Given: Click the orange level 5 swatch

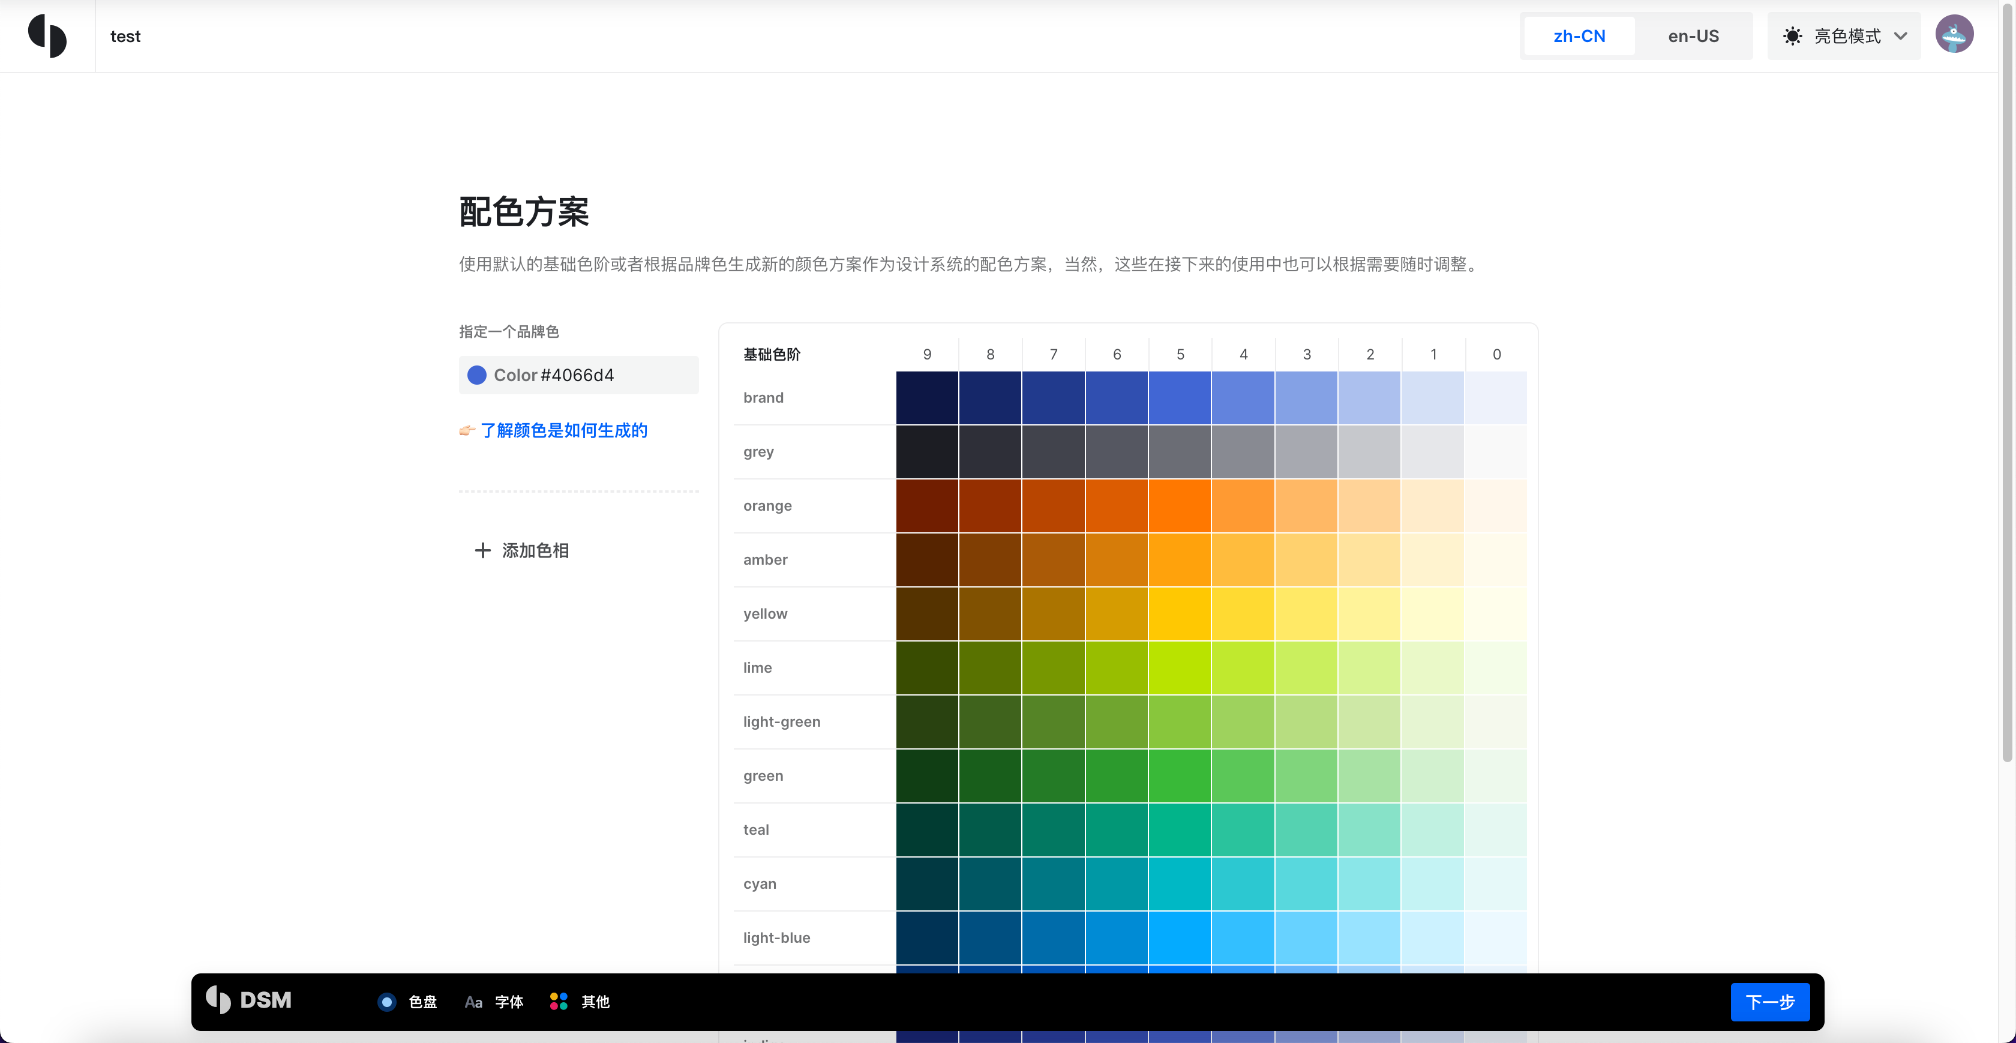Looking at the screenshot, I should click(x=1180, y=506).
